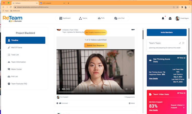The image size is (192, 114).
Task: Click the Team Topic grid icon
Action: pos(183,43)
